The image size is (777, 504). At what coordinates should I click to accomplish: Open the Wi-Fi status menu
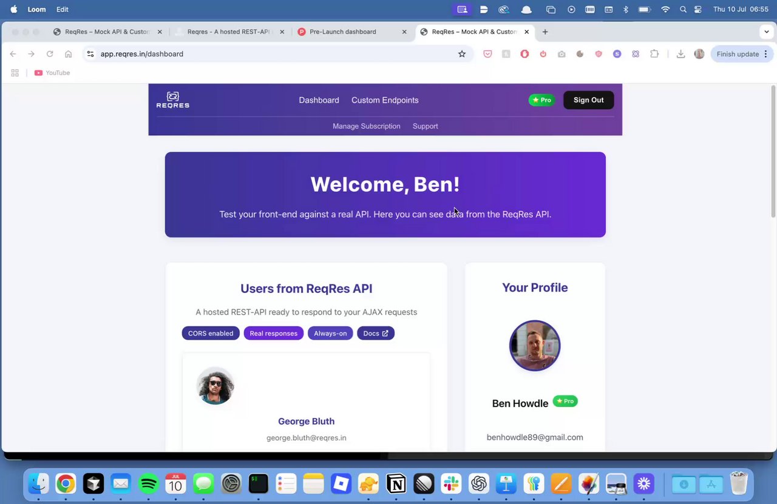point(665,9)
